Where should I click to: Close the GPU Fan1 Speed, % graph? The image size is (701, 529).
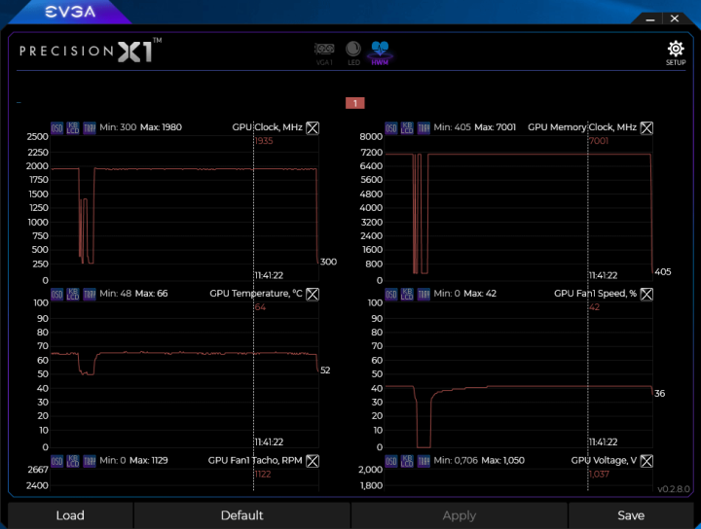pyautogui.click(x=646, y=295)
